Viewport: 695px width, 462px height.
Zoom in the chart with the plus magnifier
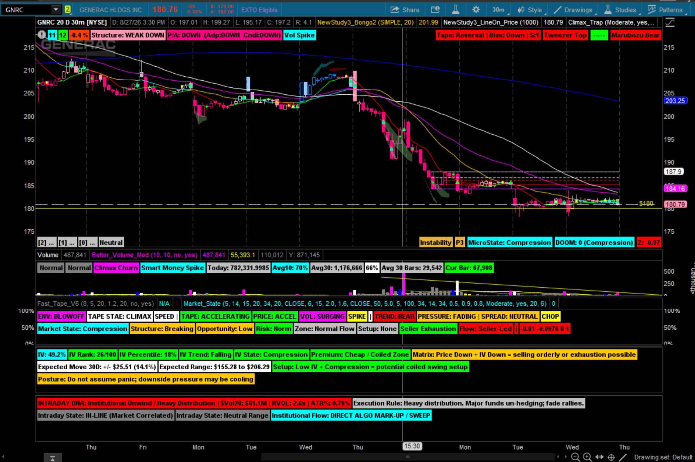[587, 457]
